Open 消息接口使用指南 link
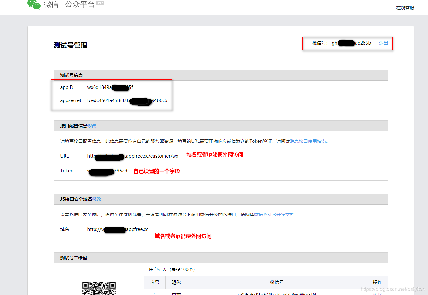Screen dimensions: 428x295 click(x=308, y=141)
